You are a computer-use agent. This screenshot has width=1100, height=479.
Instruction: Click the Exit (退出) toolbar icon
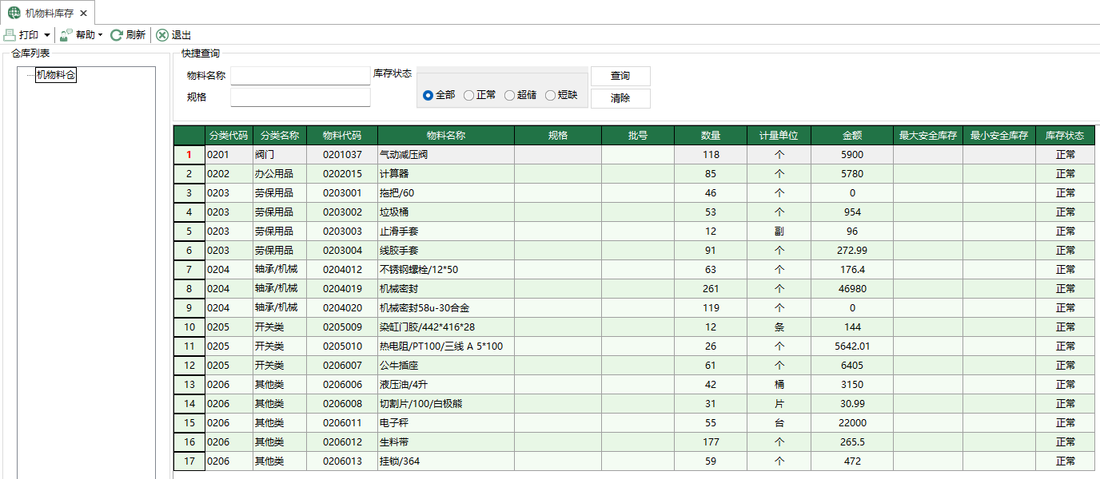coord(161,34)
